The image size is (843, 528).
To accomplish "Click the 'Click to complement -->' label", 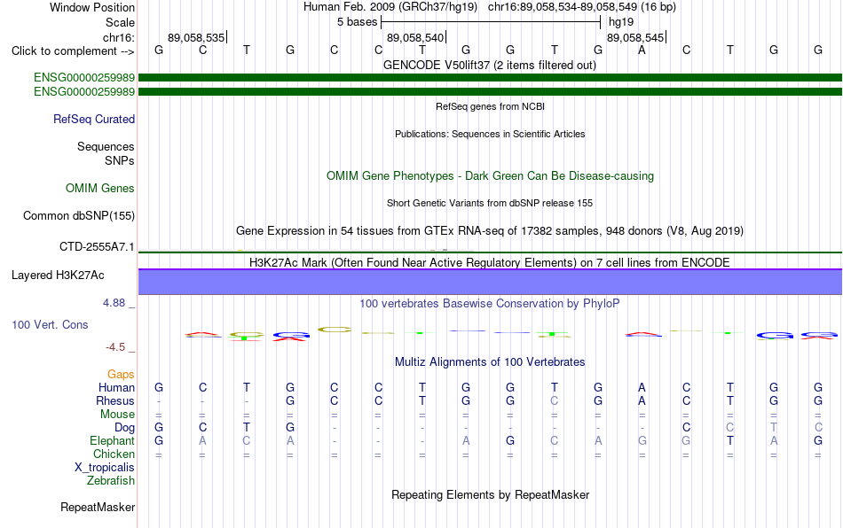I will [73, 51].
